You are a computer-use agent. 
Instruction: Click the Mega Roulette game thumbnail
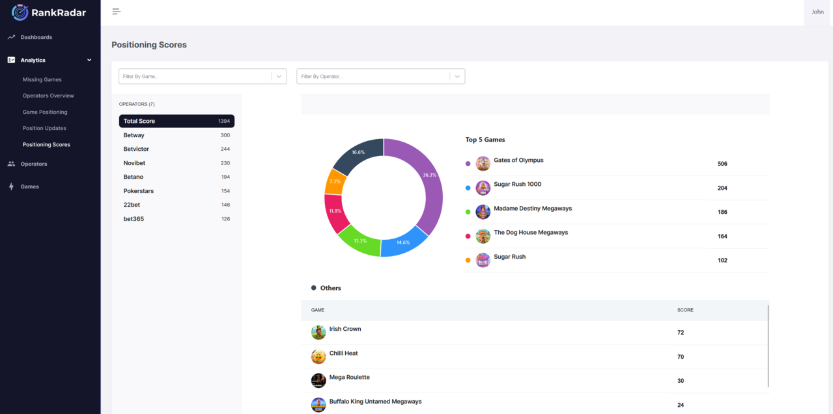pyautogui.click(x=318, y=380)
